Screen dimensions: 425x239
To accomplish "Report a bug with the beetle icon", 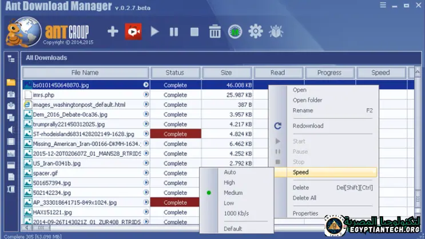I will coord(276,31).
